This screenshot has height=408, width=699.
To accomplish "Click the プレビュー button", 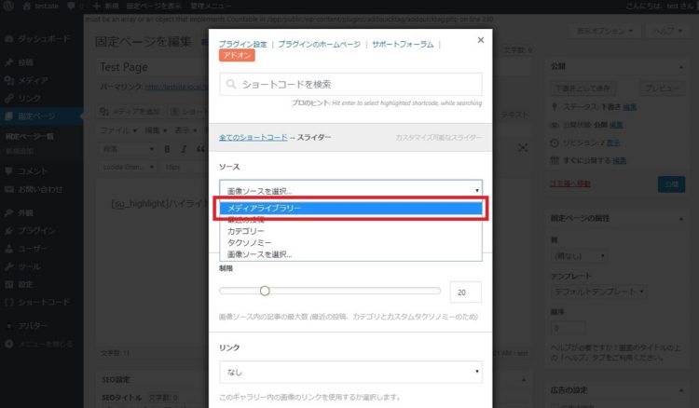I will coord(661,88).
